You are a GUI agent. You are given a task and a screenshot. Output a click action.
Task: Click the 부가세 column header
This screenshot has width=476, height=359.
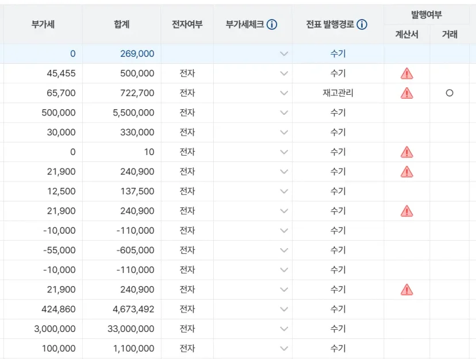click(x=43, y=24)
